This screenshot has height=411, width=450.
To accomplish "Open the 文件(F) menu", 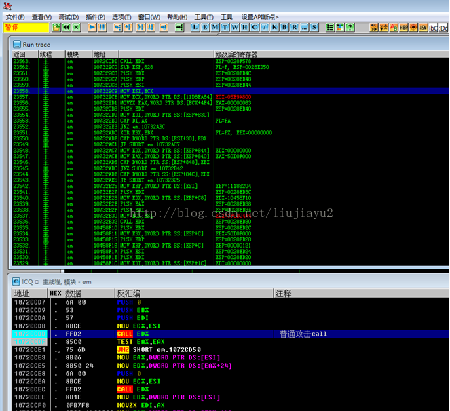I will coord(15,17).
